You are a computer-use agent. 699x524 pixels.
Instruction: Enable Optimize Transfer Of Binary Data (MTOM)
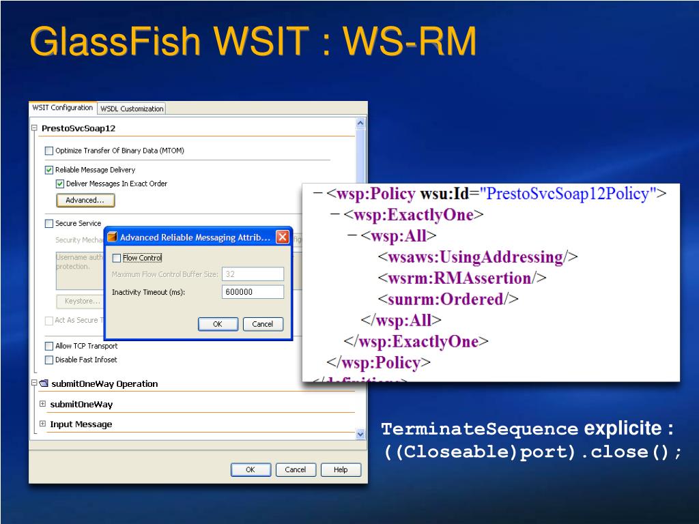click(x=49, y=151)
